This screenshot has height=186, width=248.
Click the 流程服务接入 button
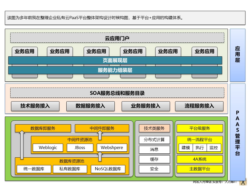(x=199, y=106)
